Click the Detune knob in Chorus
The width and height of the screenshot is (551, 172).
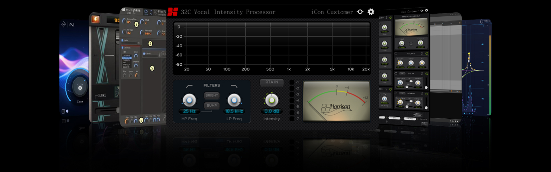(400, 63)
